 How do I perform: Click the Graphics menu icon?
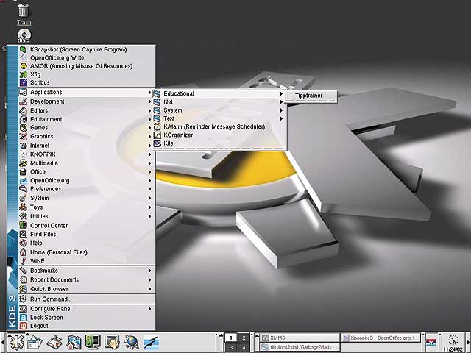[x=23, y=137]
